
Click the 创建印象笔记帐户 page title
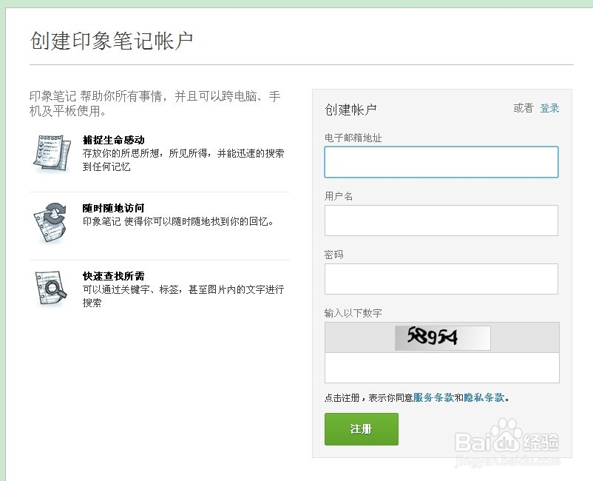coord(112,41)
